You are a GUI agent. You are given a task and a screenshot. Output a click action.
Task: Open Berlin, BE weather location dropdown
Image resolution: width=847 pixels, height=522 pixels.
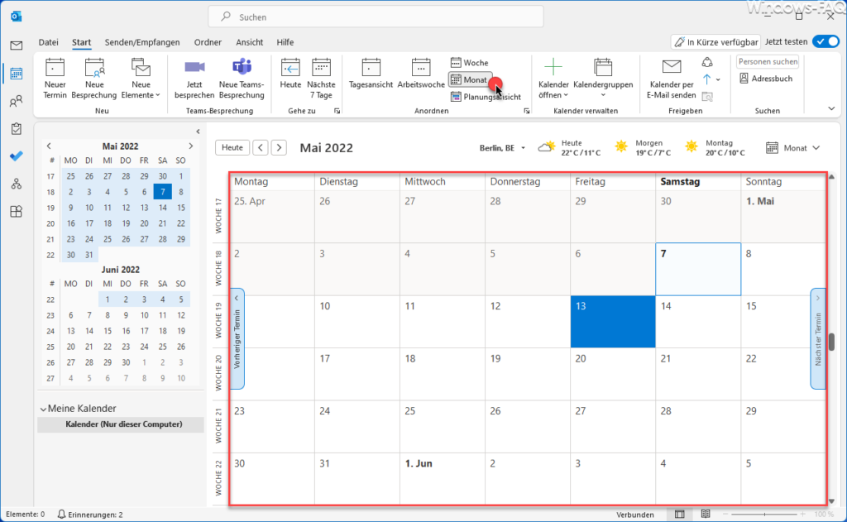click(502, 148)
